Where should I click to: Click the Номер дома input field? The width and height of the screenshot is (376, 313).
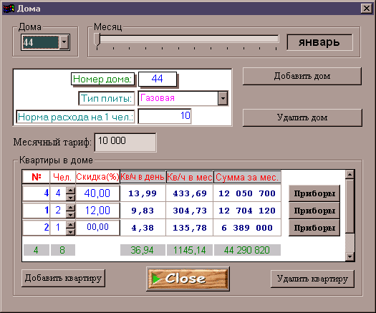[x=158, y=79]
